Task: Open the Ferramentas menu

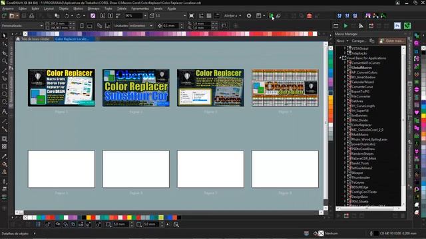Action: click(x=140, y=9)
